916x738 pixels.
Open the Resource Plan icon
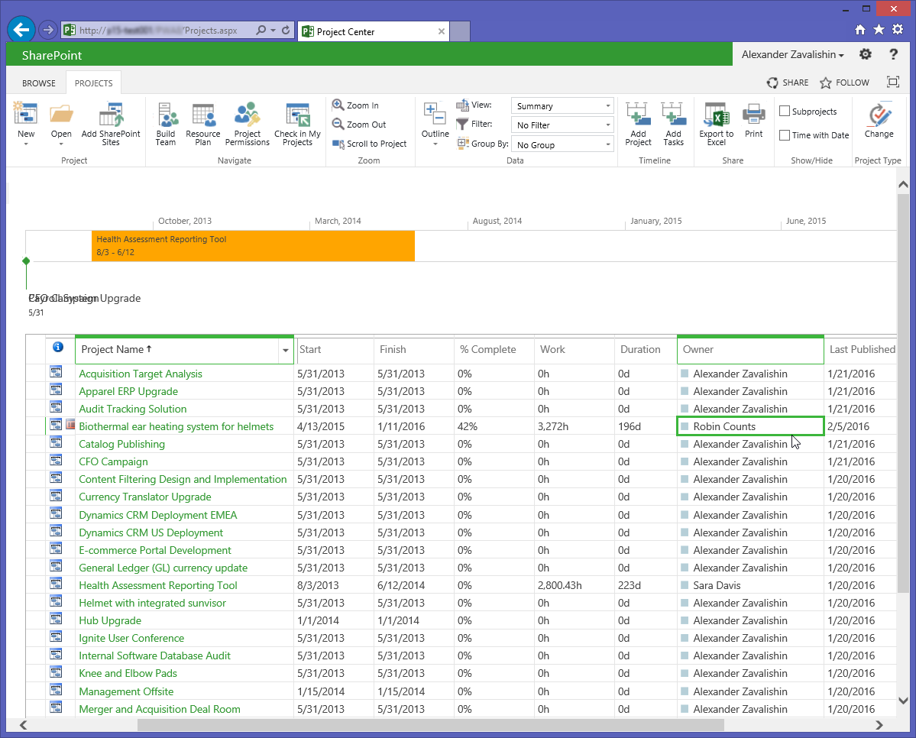pyautogui.click(x=202, y=116)
